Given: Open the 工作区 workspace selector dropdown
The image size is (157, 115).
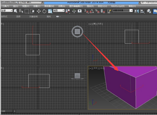Looking at the screenshot, I should (x=30, y=2).
